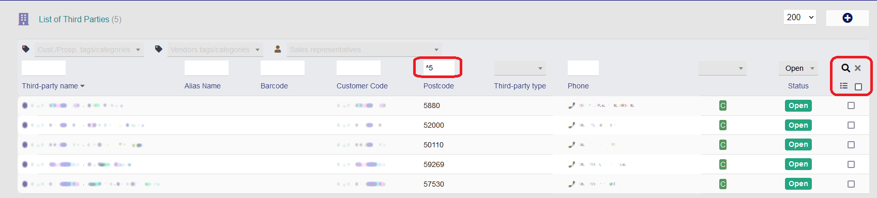Sort by Postcode column header
This screenshot has width=877, height=198.
tap(438, 86)
